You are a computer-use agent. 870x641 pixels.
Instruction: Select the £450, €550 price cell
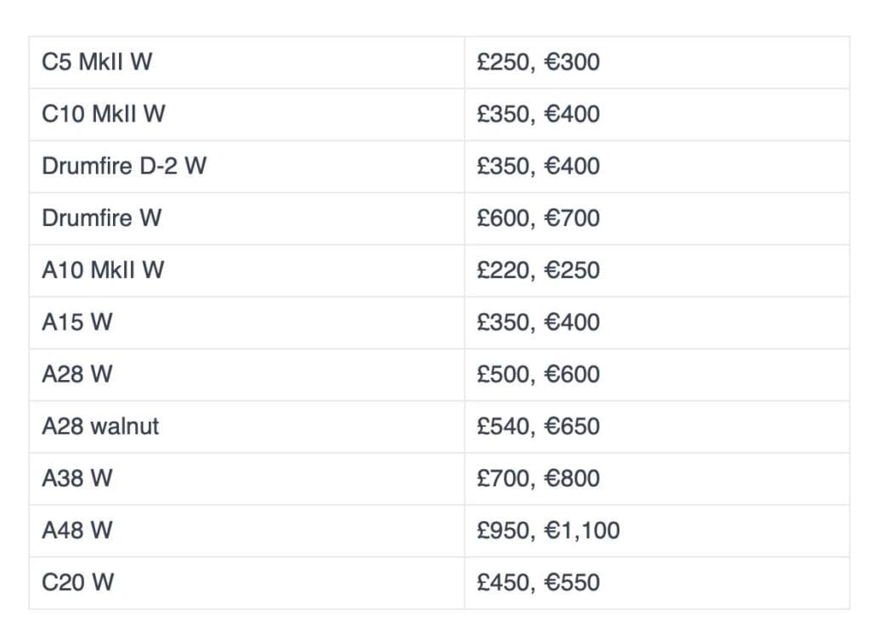[539, 582]
